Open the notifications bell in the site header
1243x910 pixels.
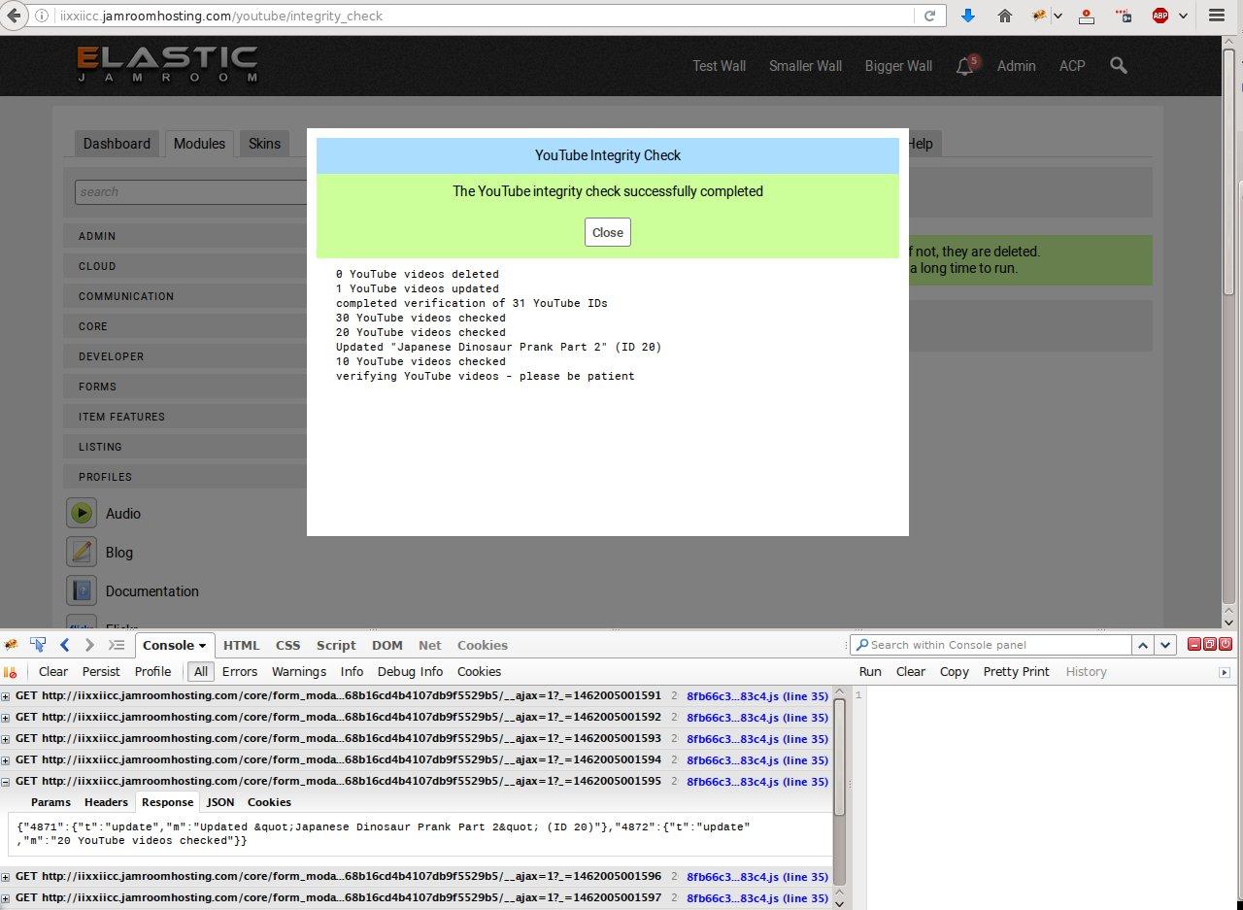[965, 66]
